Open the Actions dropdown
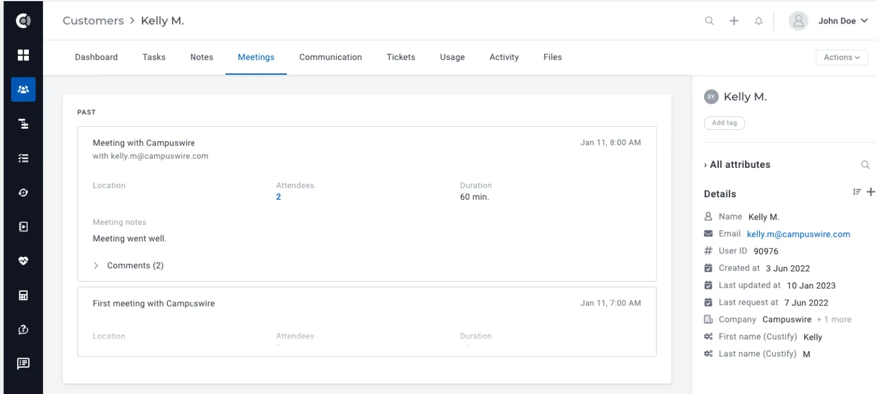This screenshot has width=877, height=394. pos(842,58)
